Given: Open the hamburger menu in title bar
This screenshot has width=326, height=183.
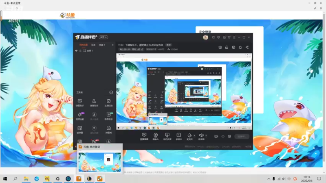Looking at the screenshot, I should pos(234,37).
